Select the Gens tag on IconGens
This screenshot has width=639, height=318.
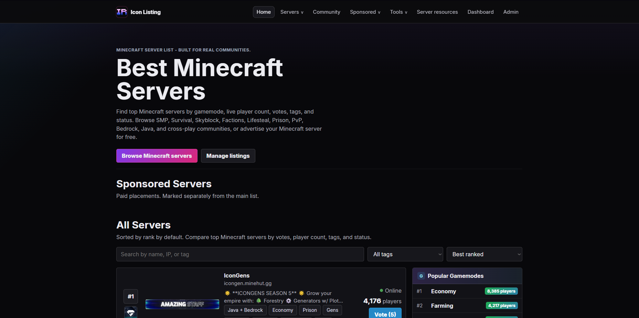332,310
